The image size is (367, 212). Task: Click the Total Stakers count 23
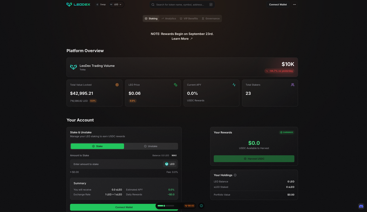point(248,93)
